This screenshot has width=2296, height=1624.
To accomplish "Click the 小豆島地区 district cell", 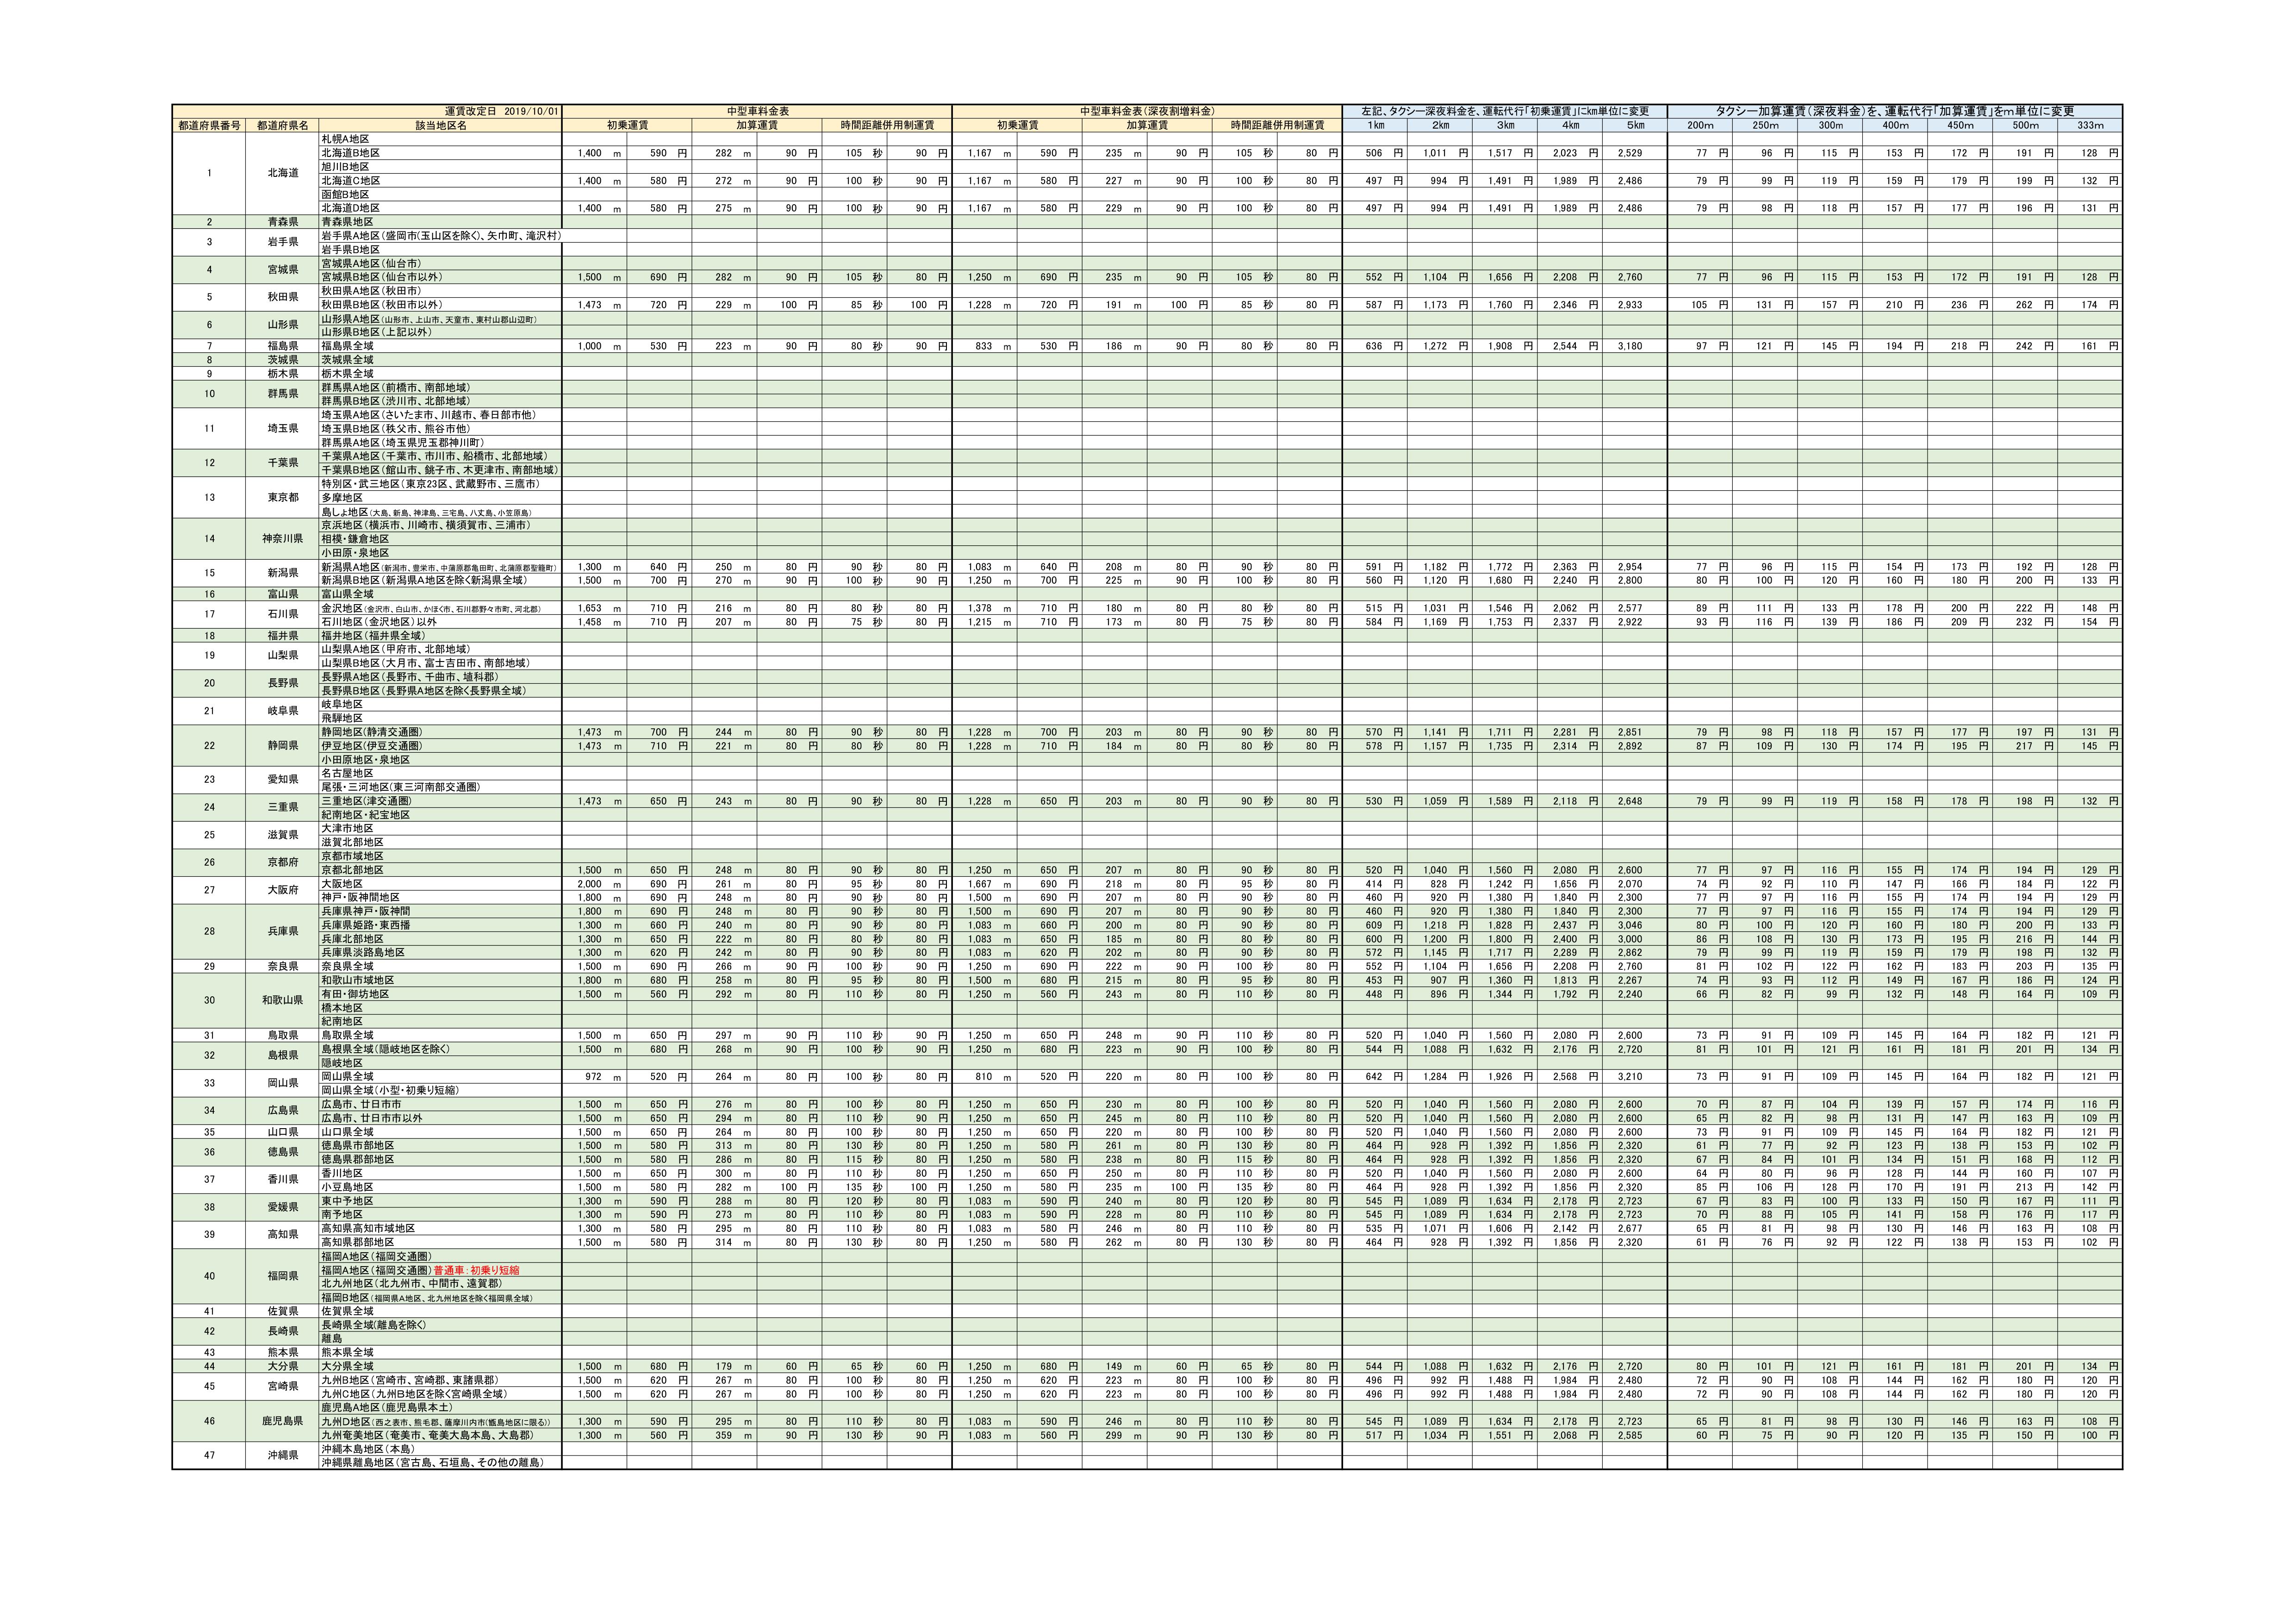I will (x=347, y=1187).
